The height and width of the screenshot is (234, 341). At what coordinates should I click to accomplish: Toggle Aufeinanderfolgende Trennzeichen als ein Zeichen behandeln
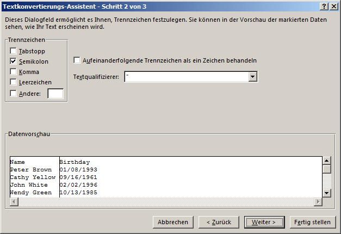(77, 60)
